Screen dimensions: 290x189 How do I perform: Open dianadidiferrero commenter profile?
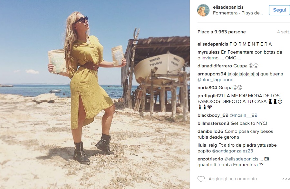coord(215,66)
